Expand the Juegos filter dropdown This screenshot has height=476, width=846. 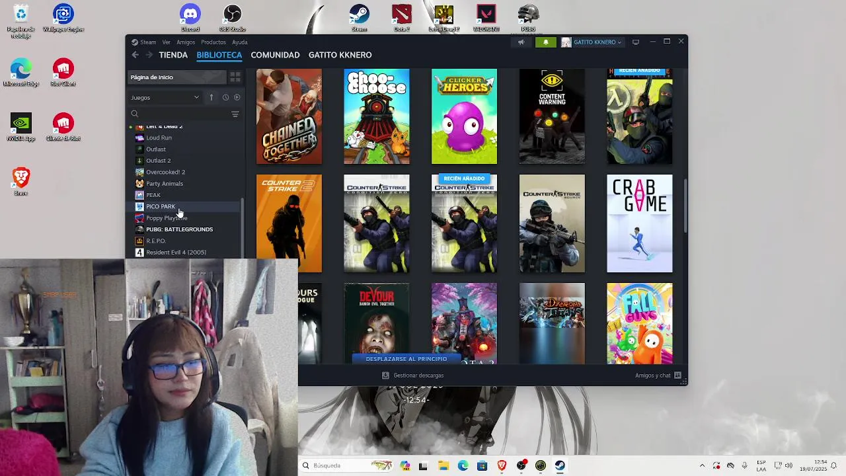pos(165,97)
